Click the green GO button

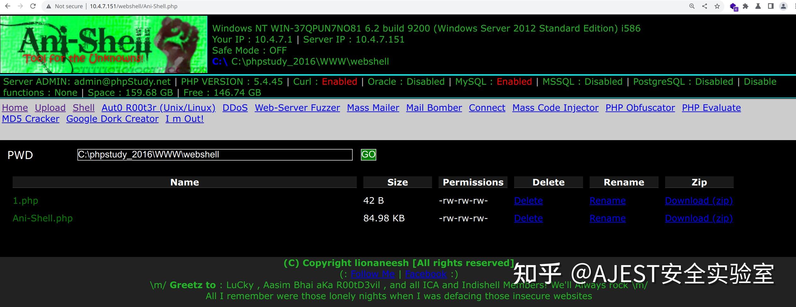(368, 155)
